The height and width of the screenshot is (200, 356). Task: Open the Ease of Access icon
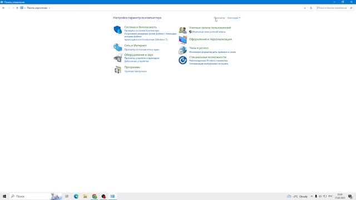click(x=182, y=61)
